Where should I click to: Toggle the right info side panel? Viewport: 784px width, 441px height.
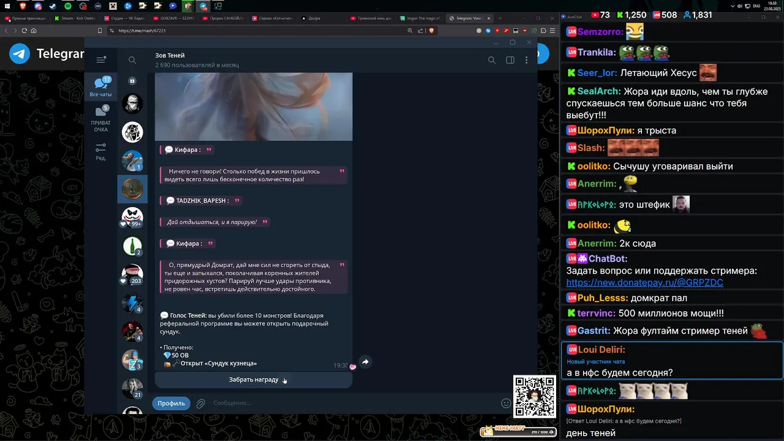[510, 60]
